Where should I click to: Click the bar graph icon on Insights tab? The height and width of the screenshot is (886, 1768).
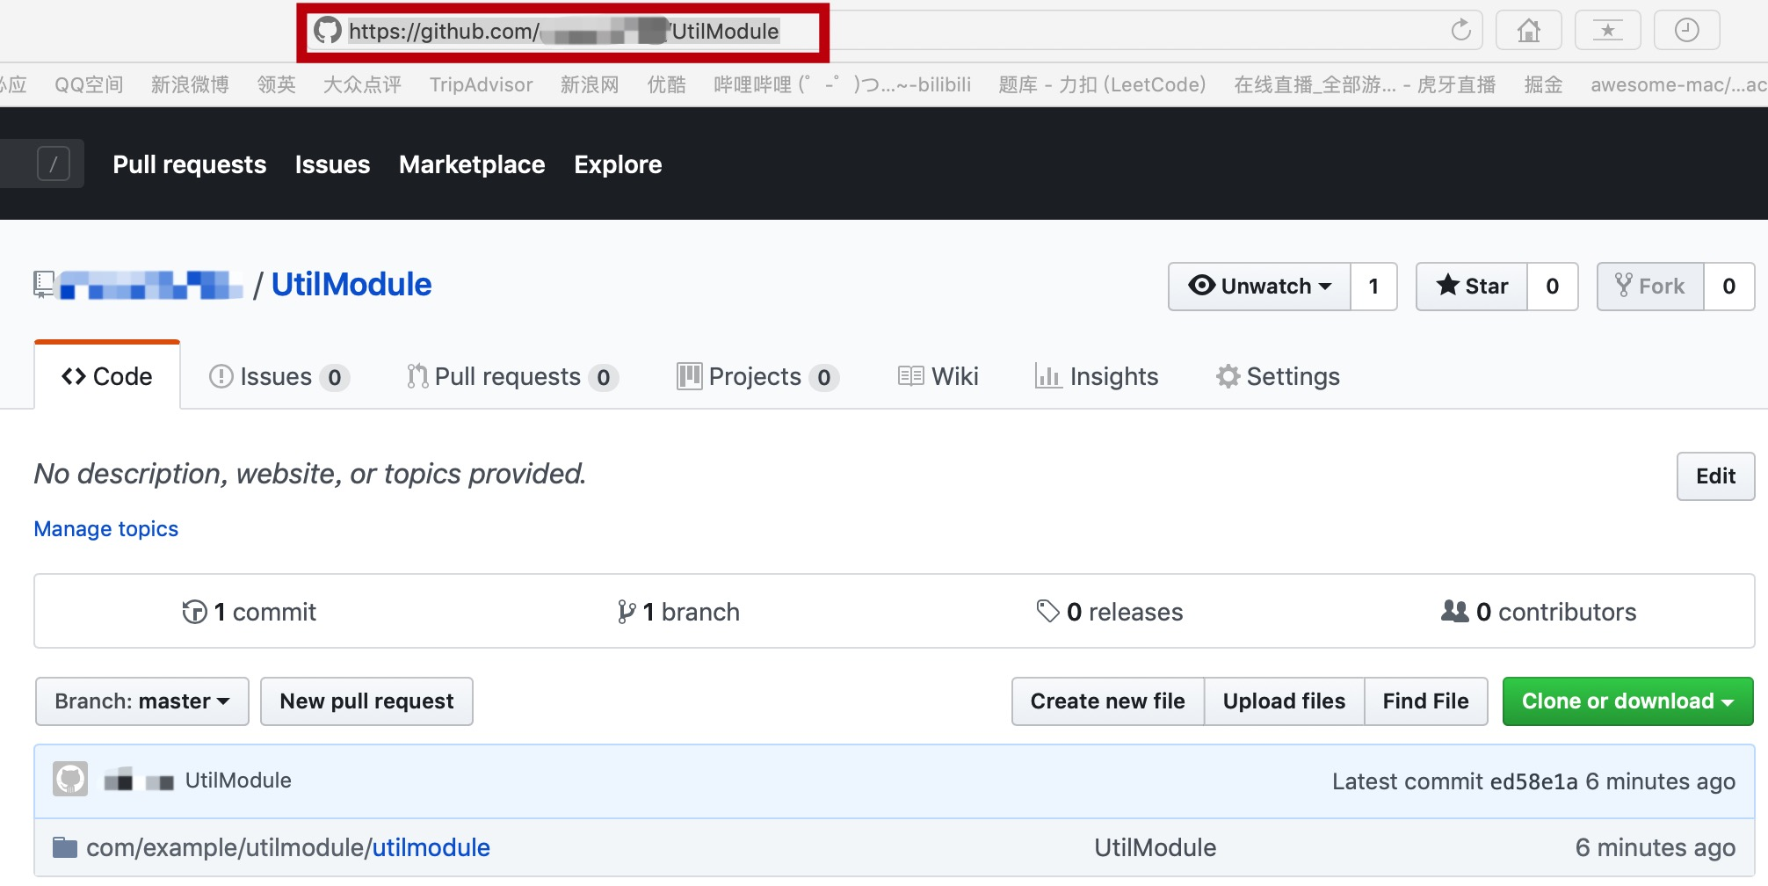pos(1047,376)
